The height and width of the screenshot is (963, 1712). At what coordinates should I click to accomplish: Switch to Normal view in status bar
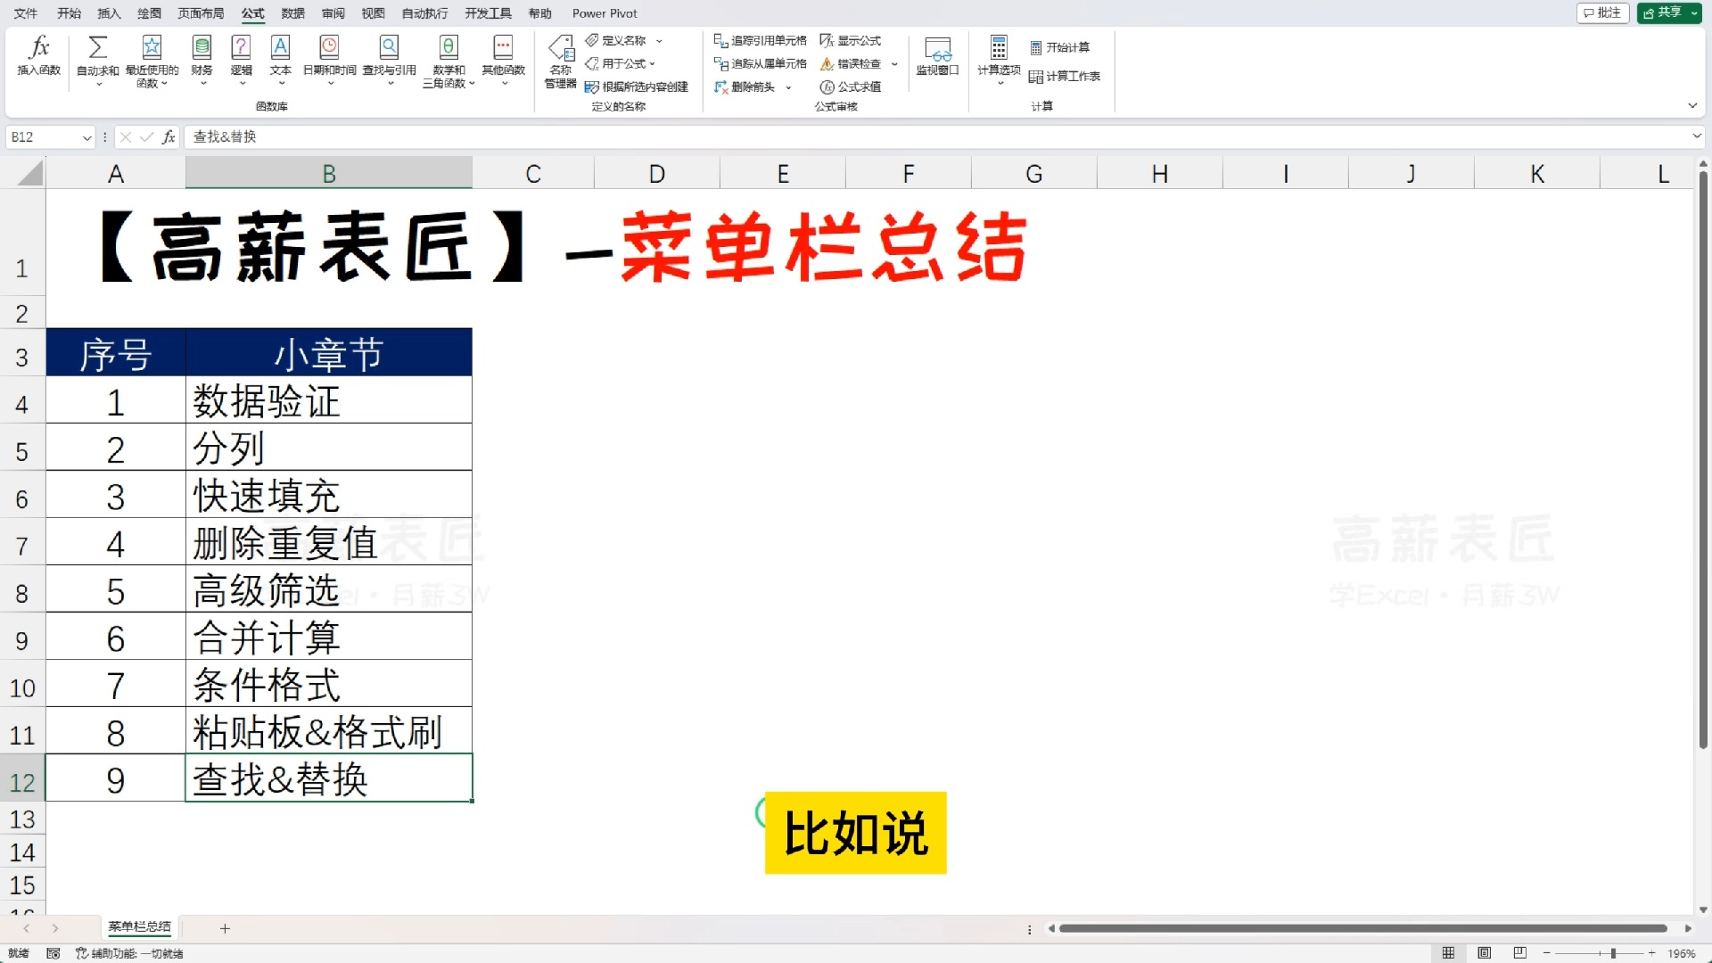[x=1448, y=953]
